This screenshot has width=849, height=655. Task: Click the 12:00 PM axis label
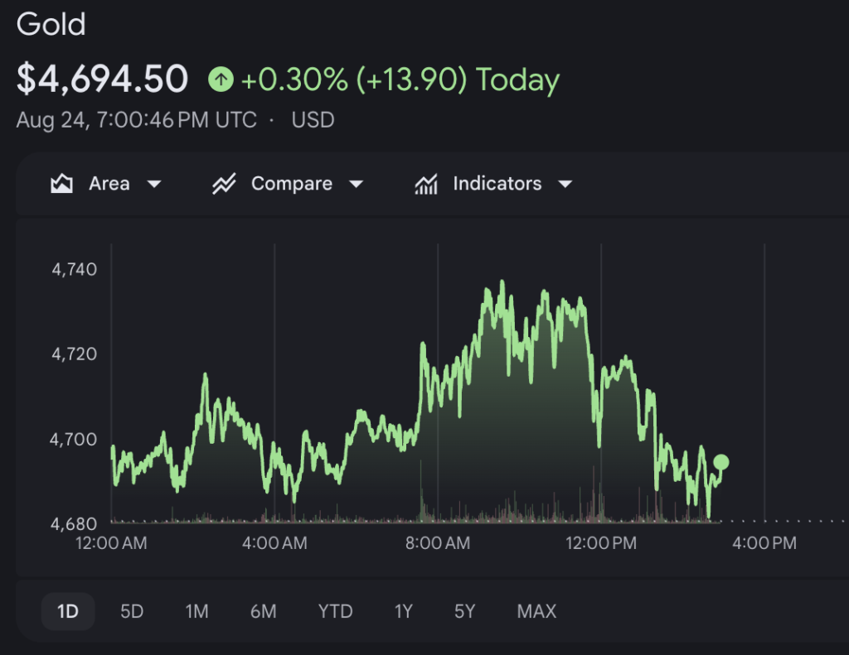[x=601, y=543]
